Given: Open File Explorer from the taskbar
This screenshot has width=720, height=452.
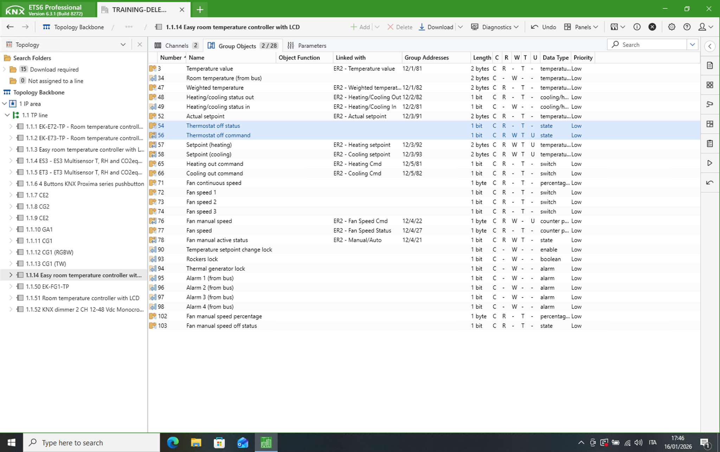Looking at the screenshot, I should (x=196, y=443).
